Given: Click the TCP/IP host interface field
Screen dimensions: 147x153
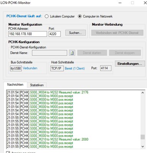Looking at the screenshot, I should pyautogui.click(x=57, y=68).
